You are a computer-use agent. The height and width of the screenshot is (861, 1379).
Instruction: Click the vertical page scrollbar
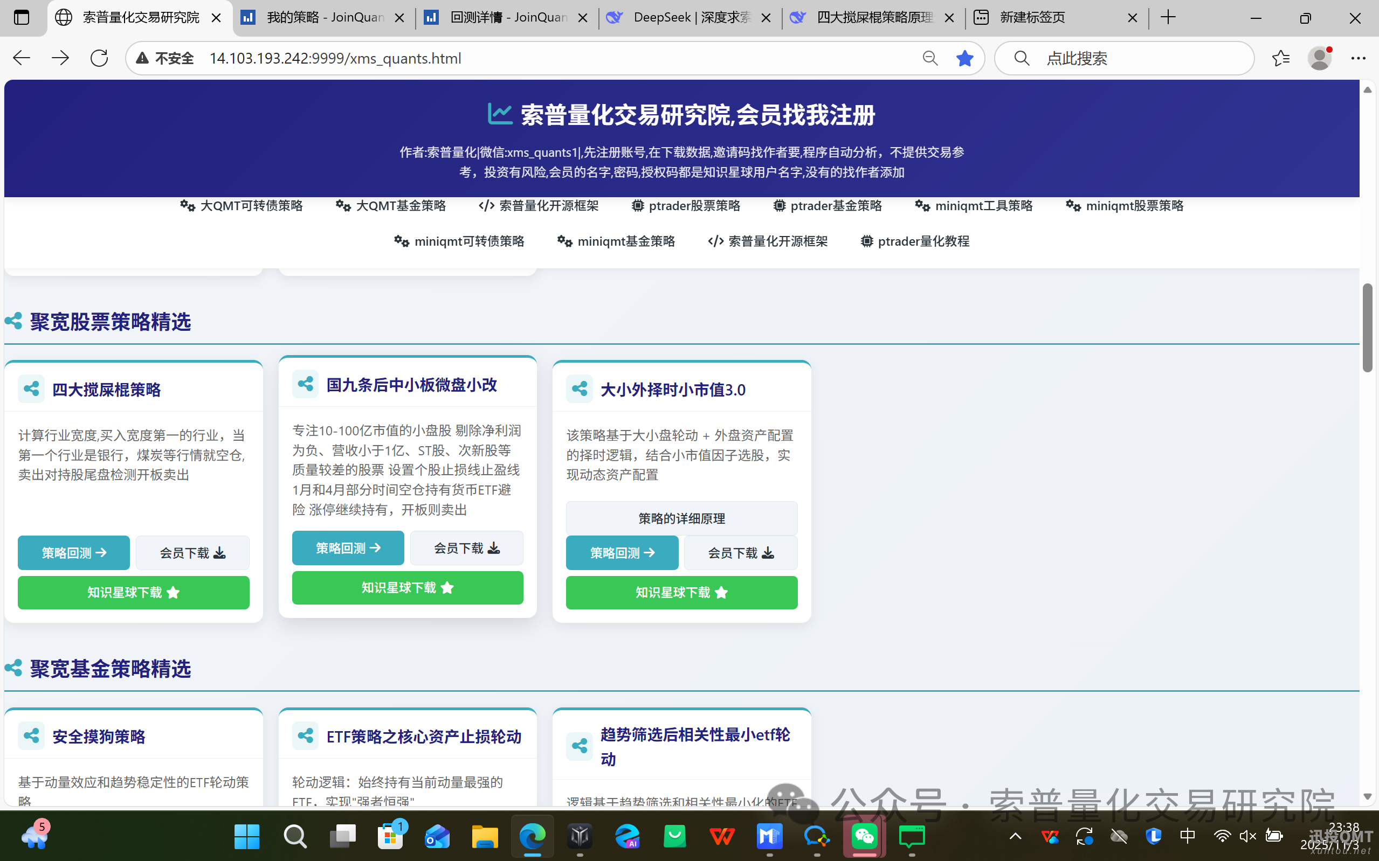1369,328
